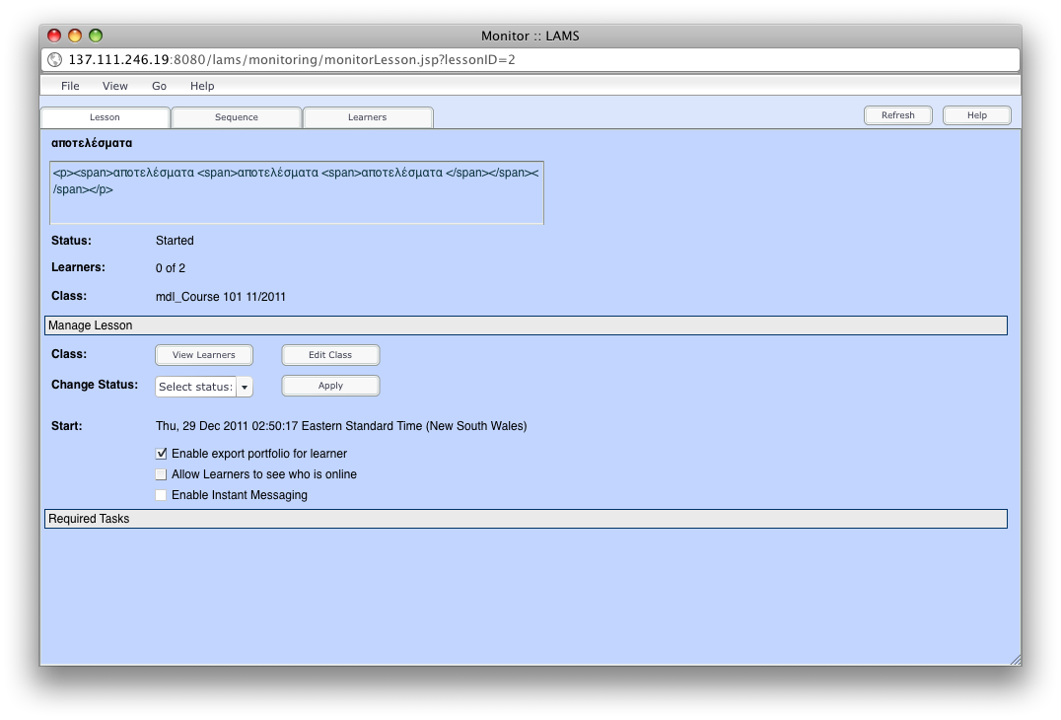Enable Allow Learners to see who is online
This screenshot has width=1061, height=720.
(x=162, y=474)
